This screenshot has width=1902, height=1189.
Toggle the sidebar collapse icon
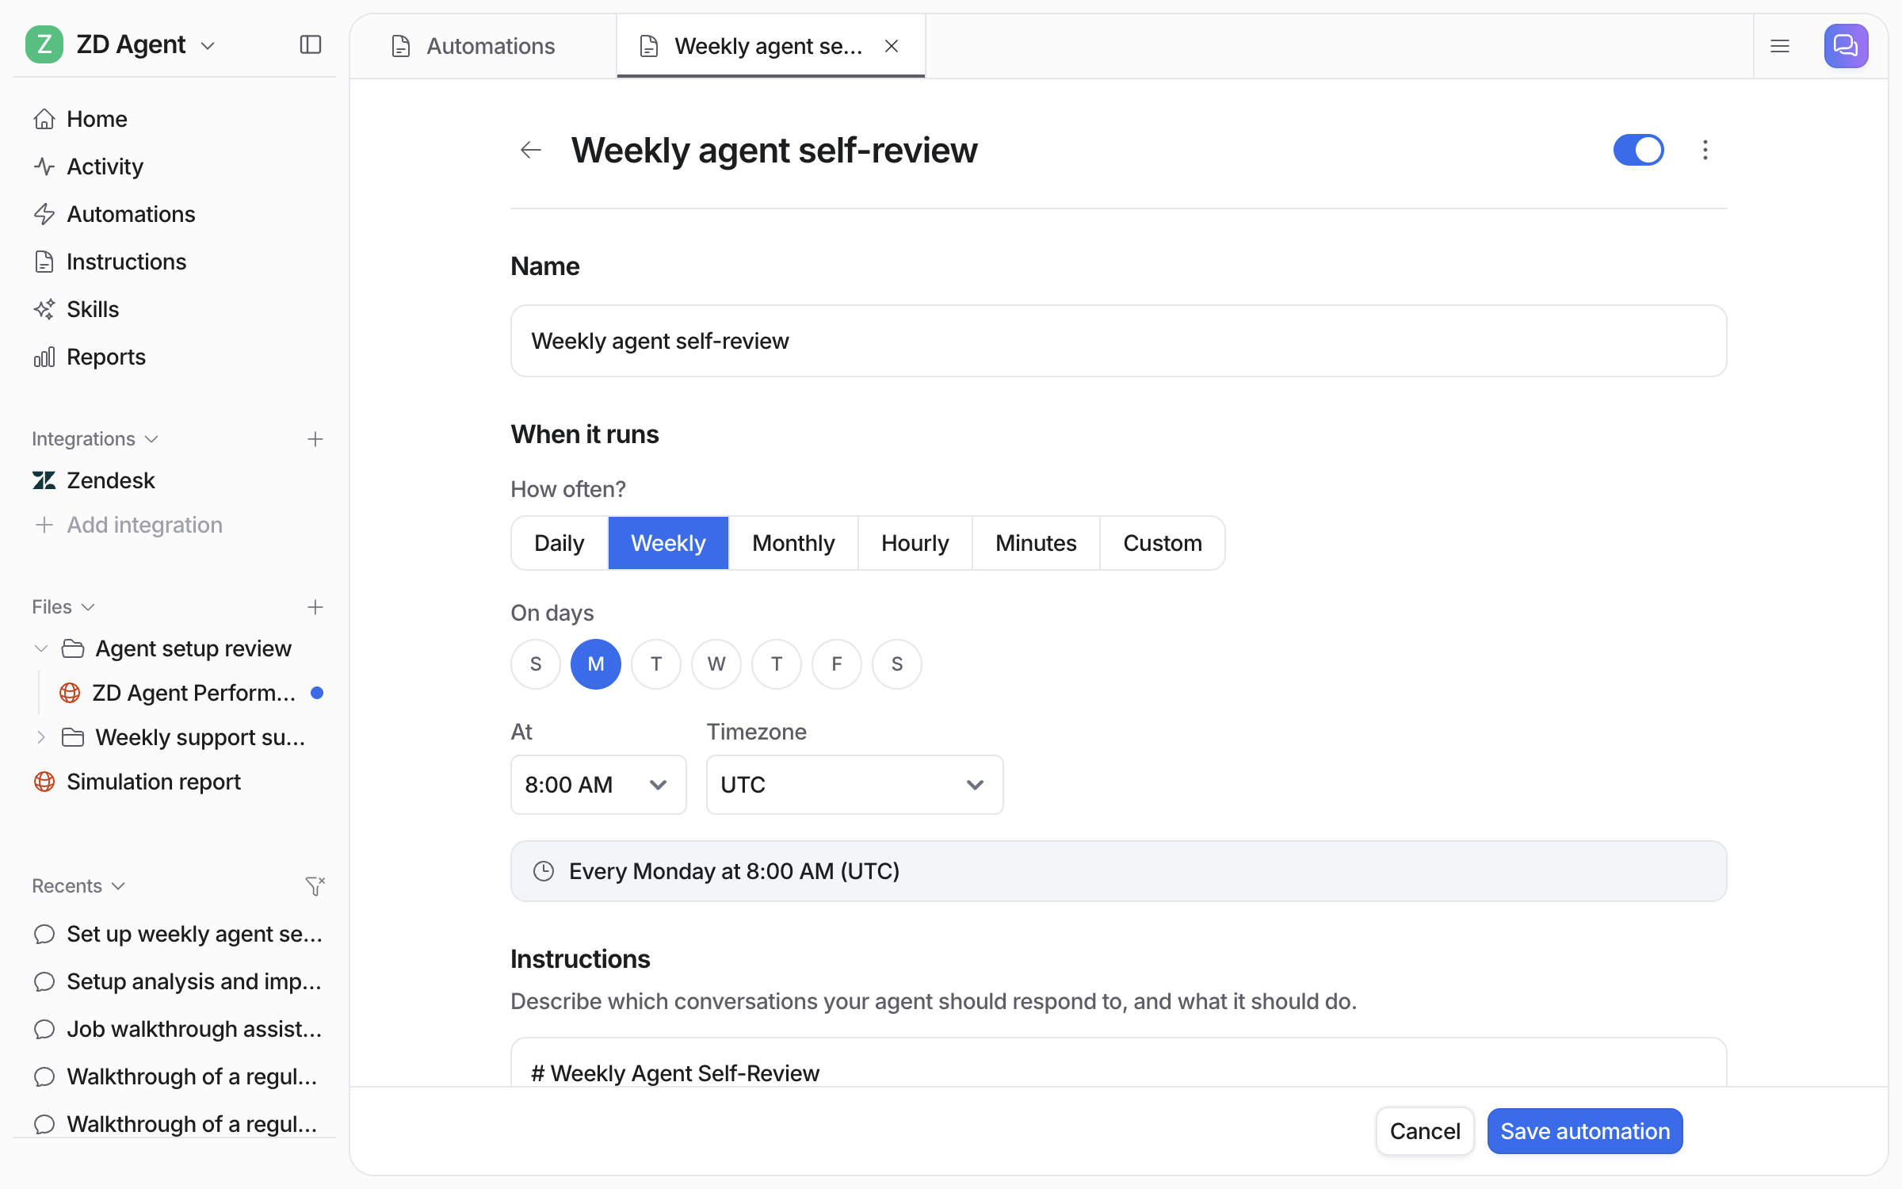coord(311,44)
